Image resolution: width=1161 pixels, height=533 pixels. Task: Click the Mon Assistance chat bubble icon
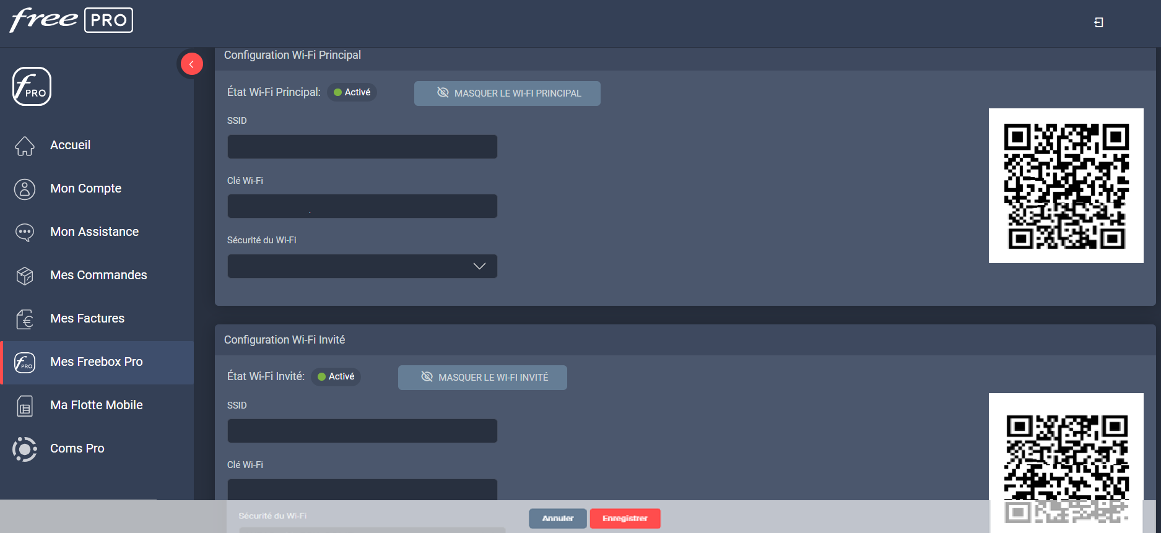25,232
